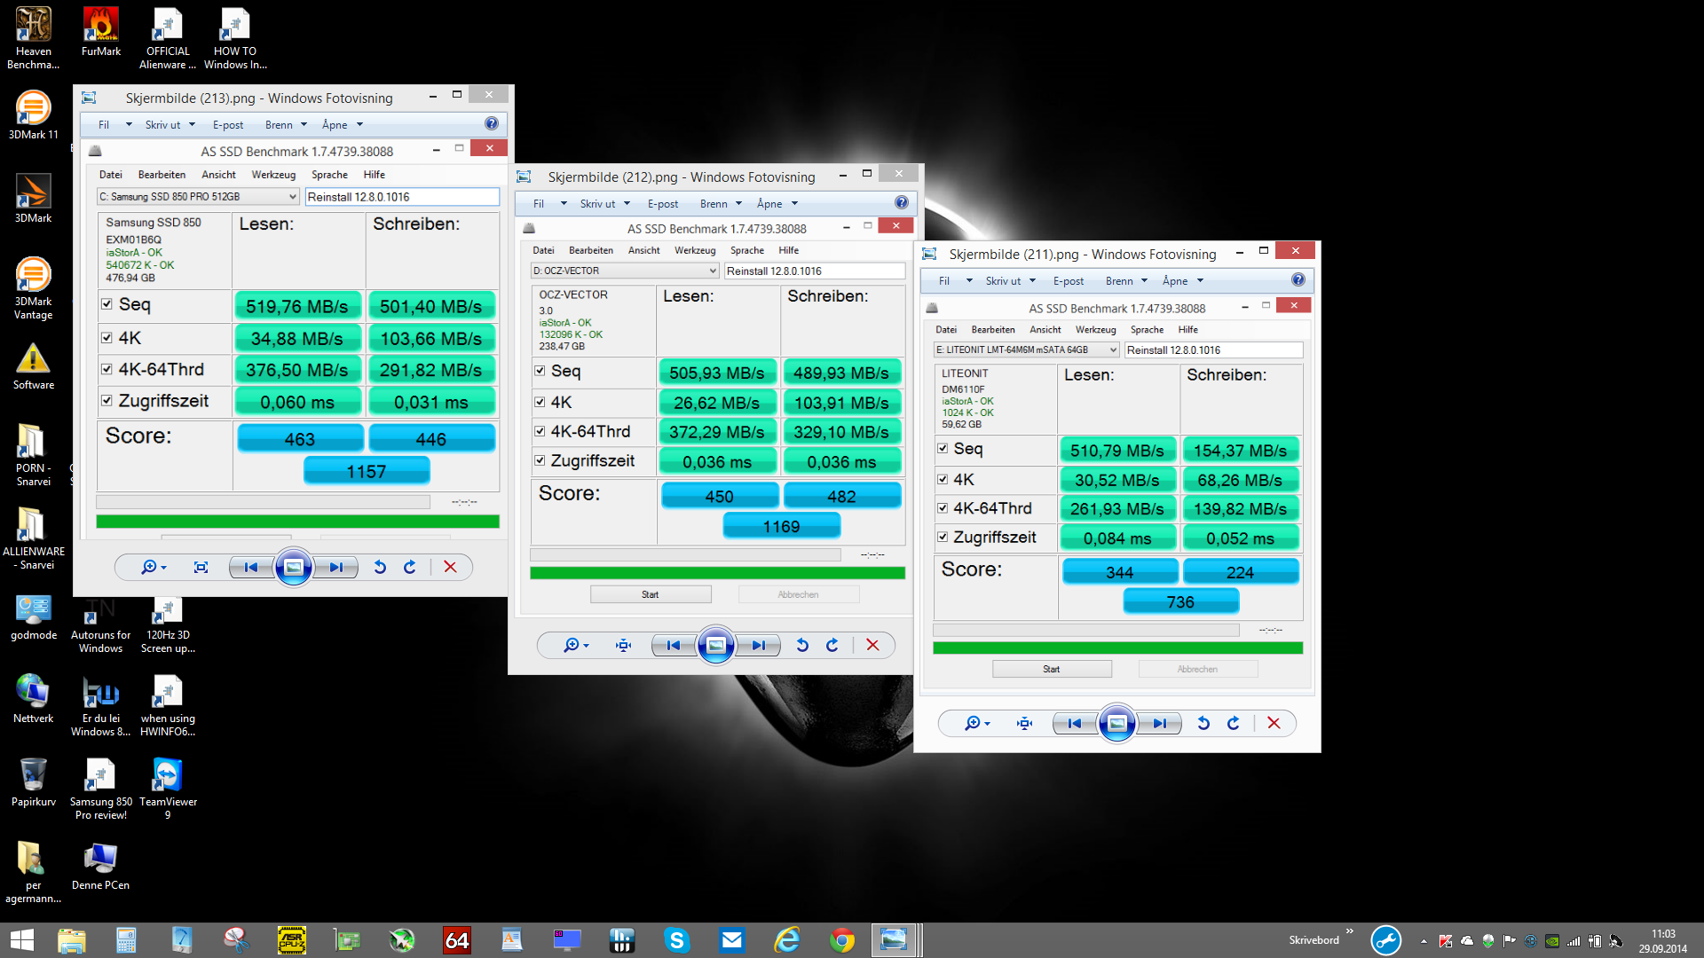Toggle Seq checkbox for LITEONIT drive

coord(943,449)
